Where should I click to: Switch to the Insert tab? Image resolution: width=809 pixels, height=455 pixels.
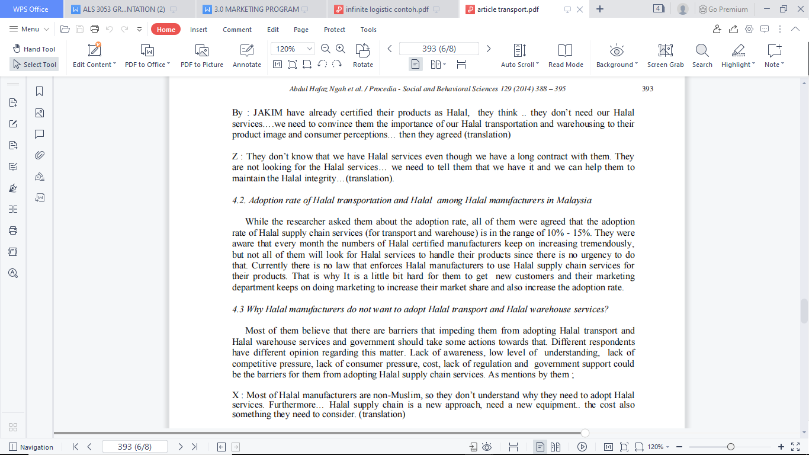point(199,30)
